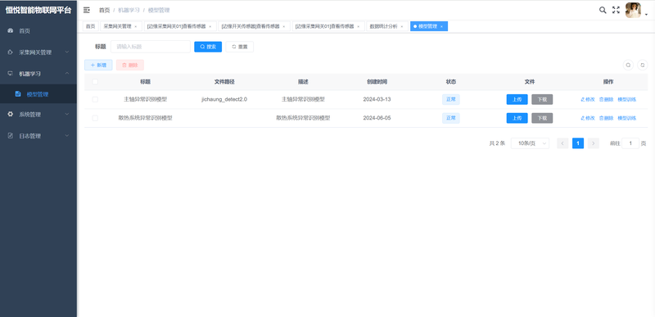Click the 创建时间 column header
Viewport: 655px width, 317px height.
[377, 82]
